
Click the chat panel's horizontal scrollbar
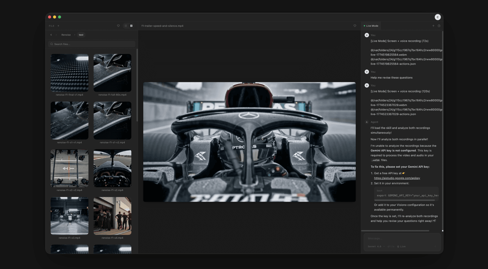[x=395, y=231]
